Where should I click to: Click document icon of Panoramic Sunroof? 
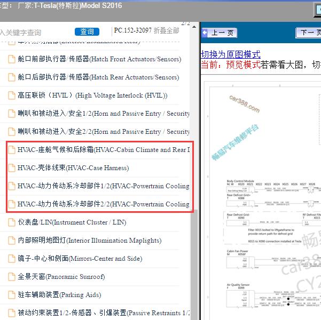click(x=12, y=277)
